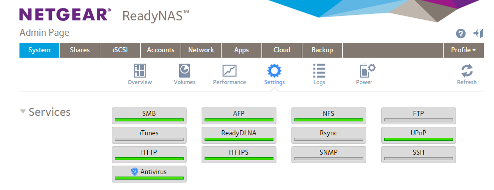Image resolution: width=494 pixels, height=190 pixels.
Task: Switch to the Shares tab
Action: click(80, 50)
